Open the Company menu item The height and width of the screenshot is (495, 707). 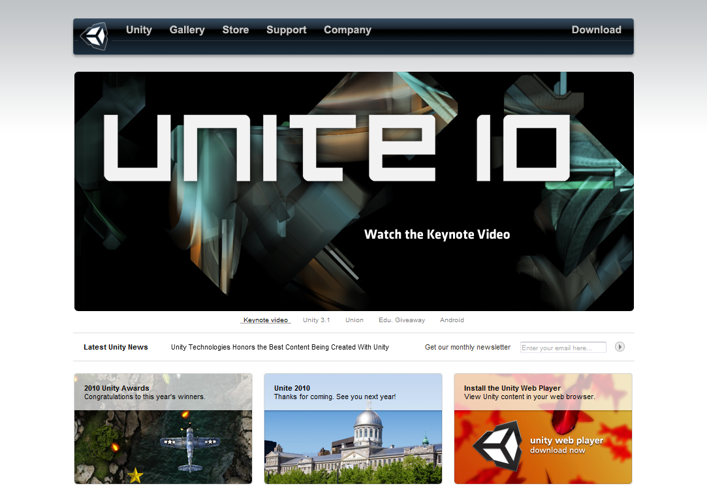pyautogui.click(x=348, y=30)
